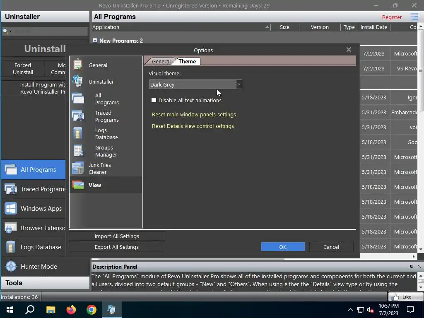Select Uninstaller category icon in Options
The width and height of the screenshot is (424, 318).
(x=78, y=81)
